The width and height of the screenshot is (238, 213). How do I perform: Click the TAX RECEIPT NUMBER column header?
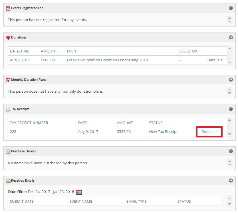point(29,123)
